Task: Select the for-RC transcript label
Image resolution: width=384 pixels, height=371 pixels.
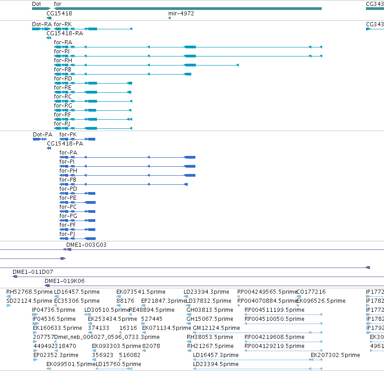Action: (63, 97)
